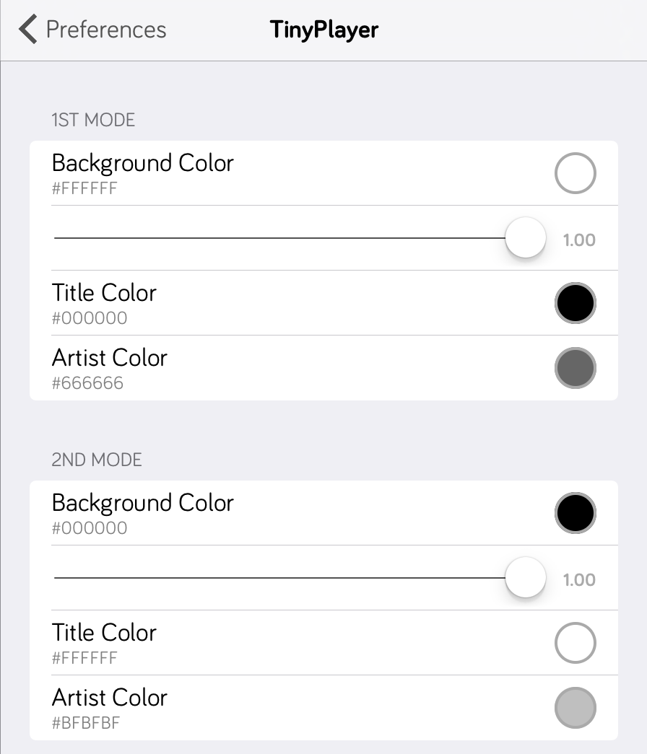Click the TinyPlayer title in header
This screenshot has height=754, width=647.
[324, 30]
